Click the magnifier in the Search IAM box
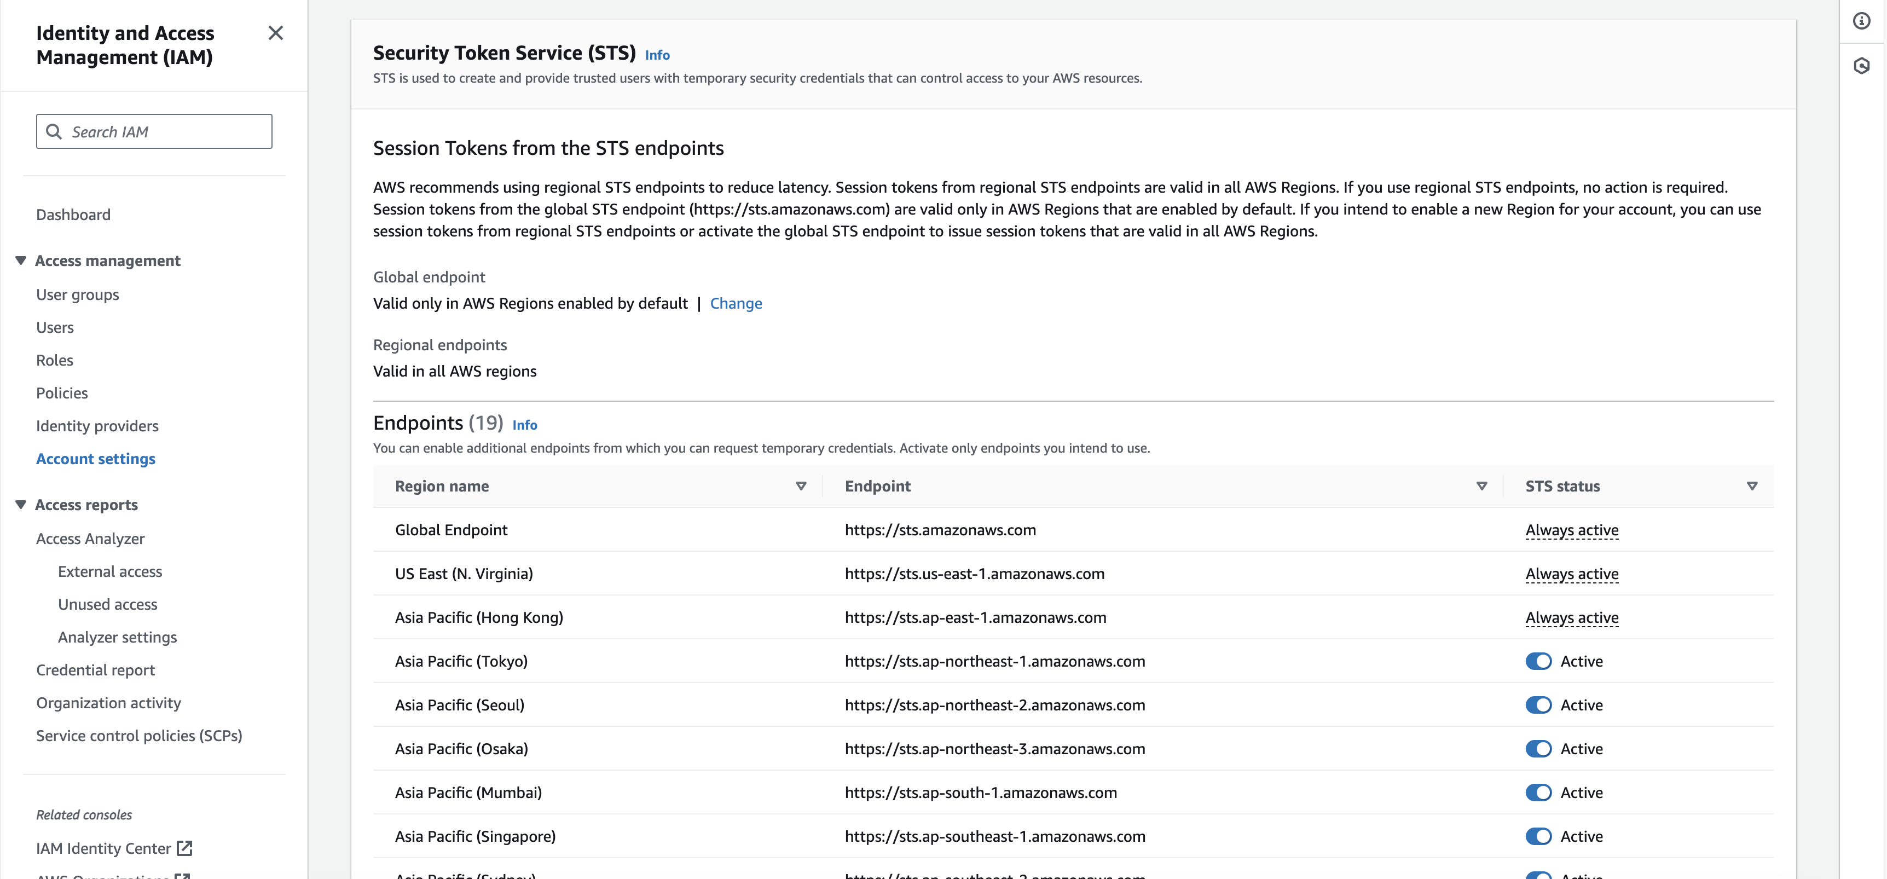Viewport: 1887px width, 879px height. [54, 131]
